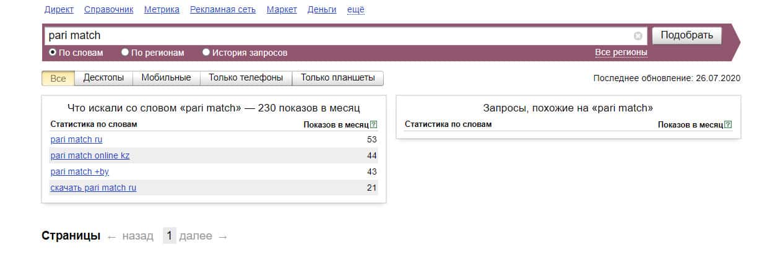Click the heading 'Запросы, похожие на «pari match»'
762x273 pixels.
click(x=568, y=108)
